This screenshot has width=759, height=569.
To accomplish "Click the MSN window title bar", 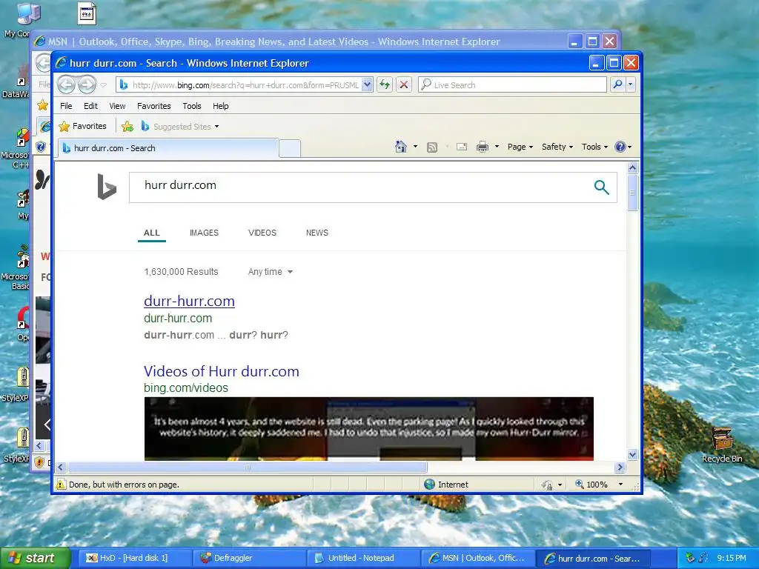I will (x=300, y=41).
